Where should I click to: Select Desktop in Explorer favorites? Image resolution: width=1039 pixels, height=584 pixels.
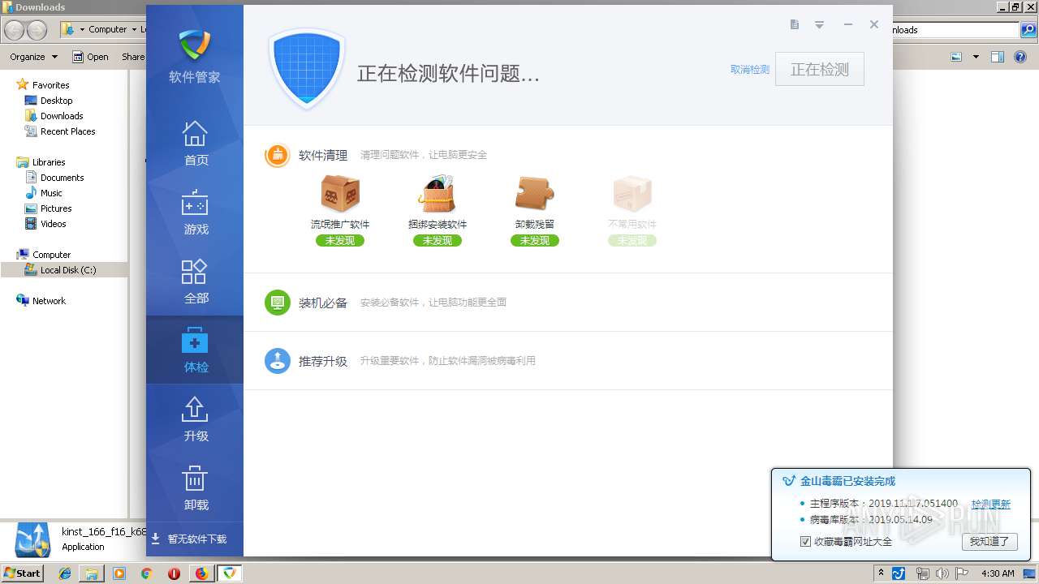[56, 101]
